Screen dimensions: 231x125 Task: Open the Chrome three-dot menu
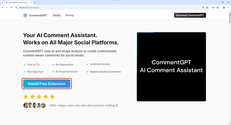tap(228, 7)
